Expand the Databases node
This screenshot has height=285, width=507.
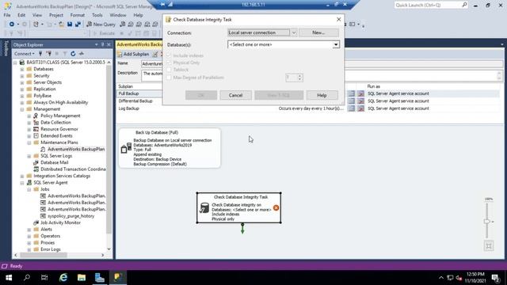pyautogui.click(x=22, y=69)
